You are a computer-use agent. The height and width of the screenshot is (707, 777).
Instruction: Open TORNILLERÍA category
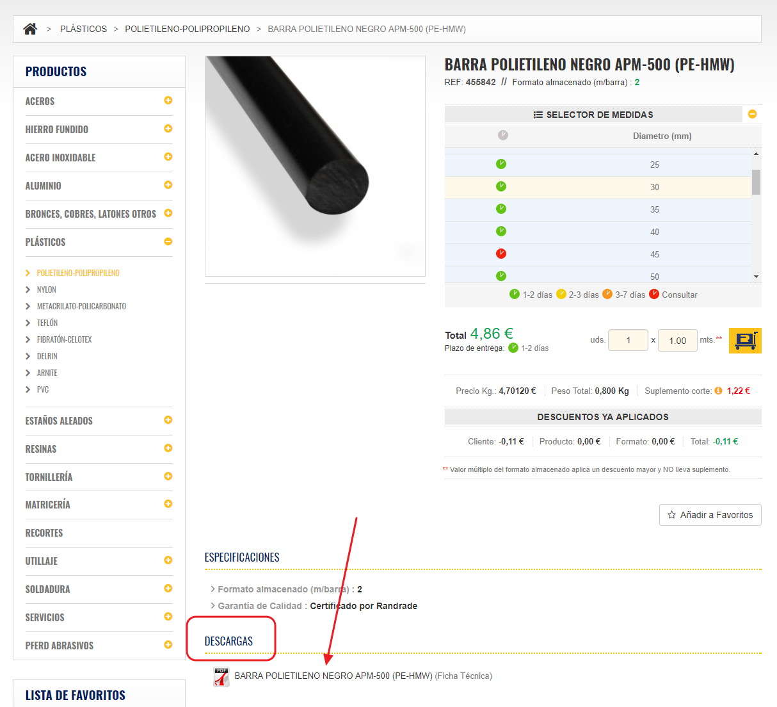[x=49, y=477]
